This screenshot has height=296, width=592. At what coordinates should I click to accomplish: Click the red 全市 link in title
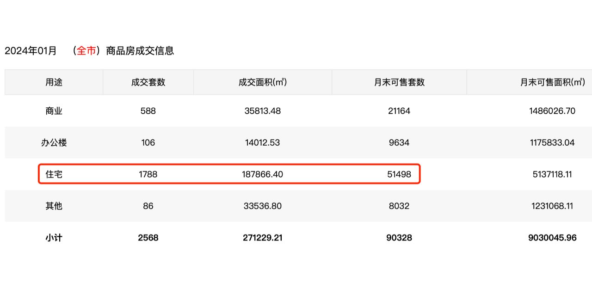(x=86, y=51)
